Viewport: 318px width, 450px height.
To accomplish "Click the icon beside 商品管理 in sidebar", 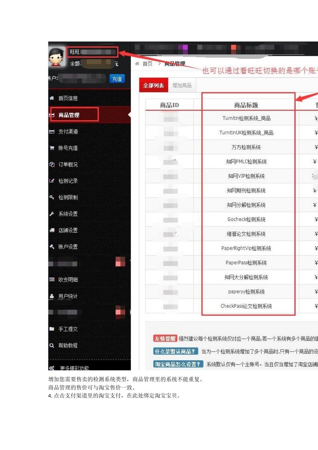I will pos(52,115).
